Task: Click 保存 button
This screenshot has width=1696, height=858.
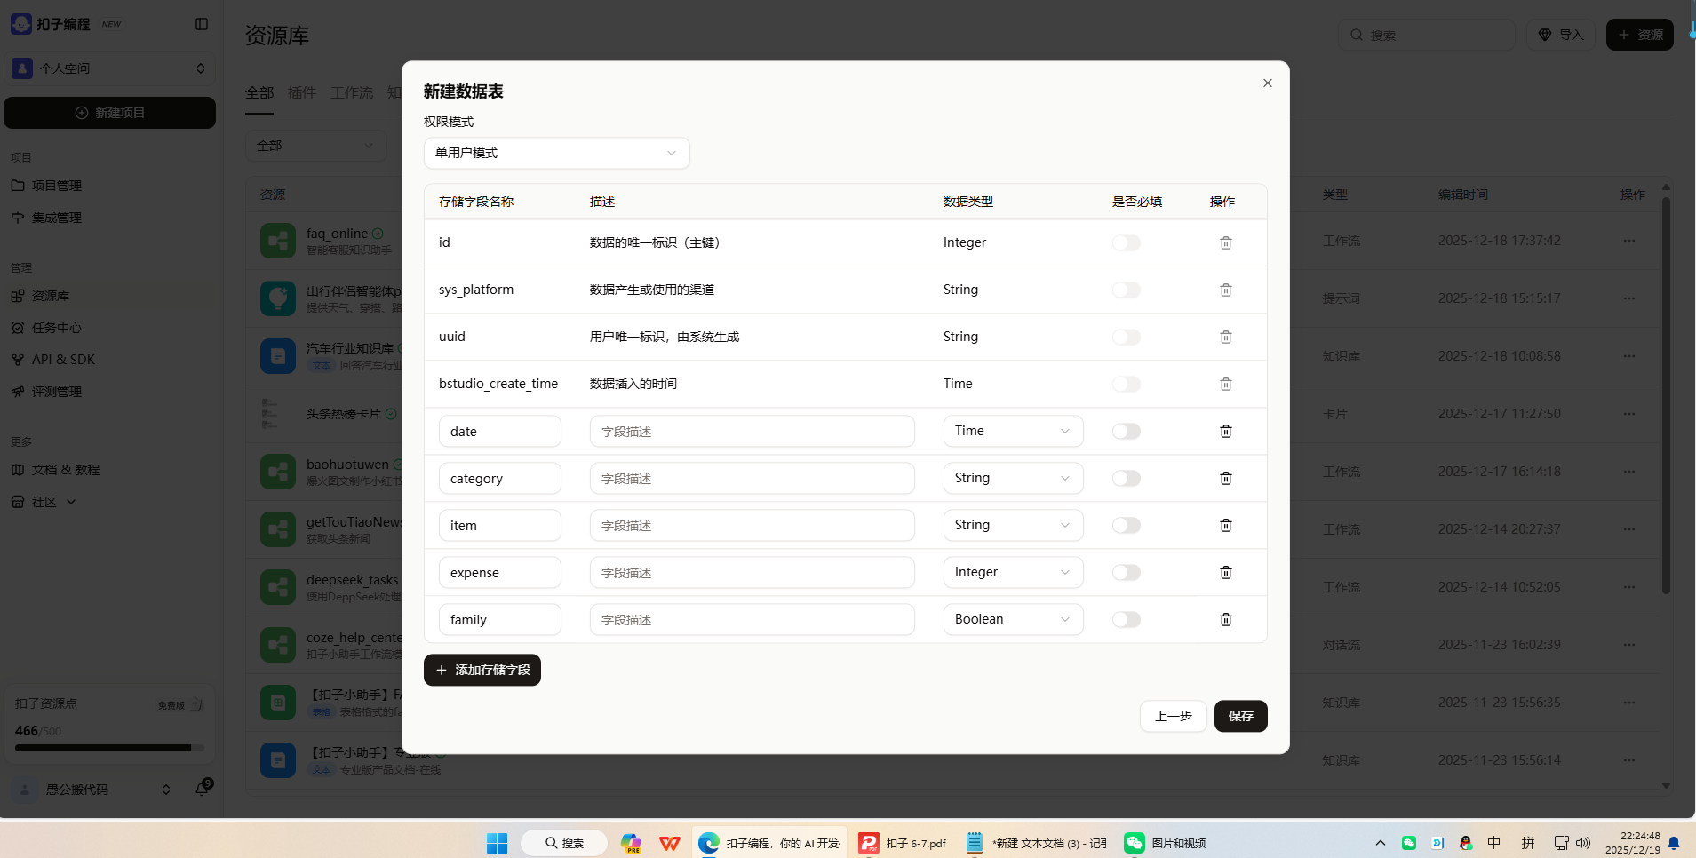Action: (1241, 716)
